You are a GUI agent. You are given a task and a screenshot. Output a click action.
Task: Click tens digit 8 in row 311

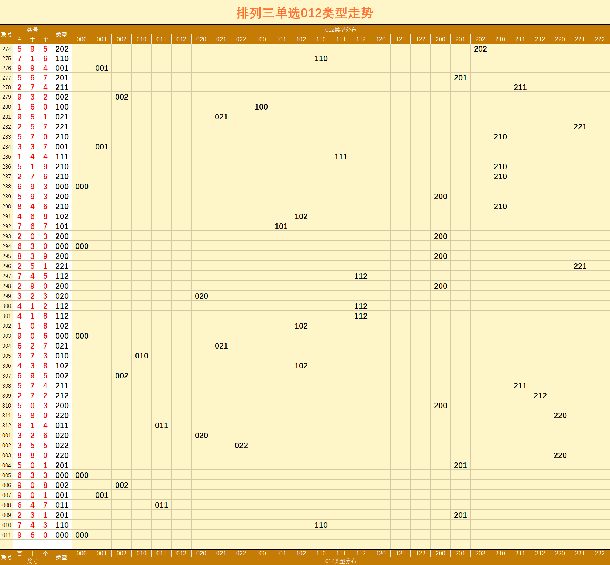tap(32, 415)
